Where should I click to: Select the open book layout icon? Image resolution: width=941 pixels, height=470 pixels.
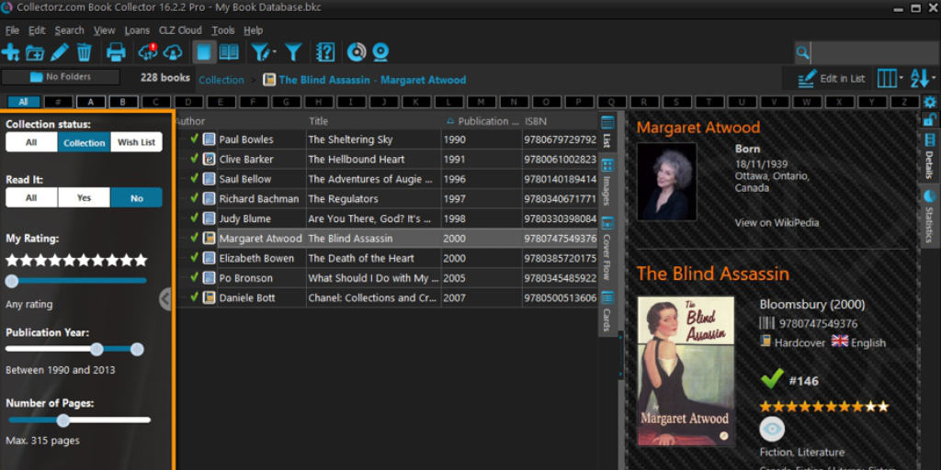[229, 52]
